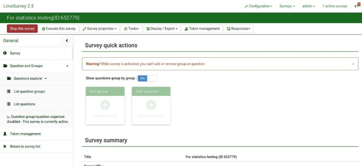Open List question groups in the sidebar
362x166 pixels.
click(29, 92)
